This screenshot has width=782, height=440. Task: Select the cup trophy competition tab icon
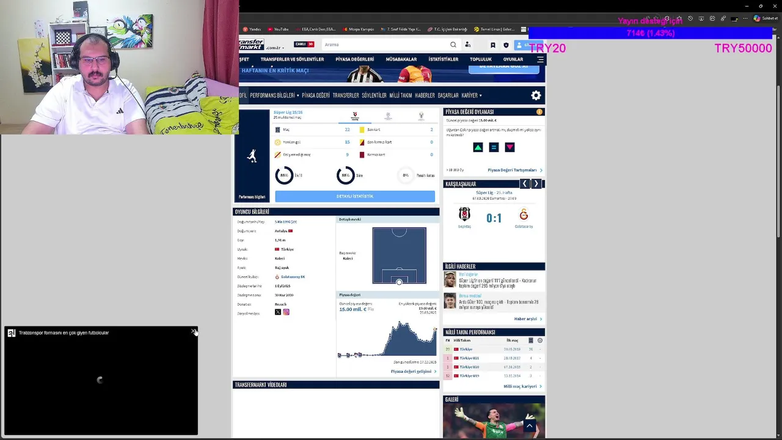[421, 116]
